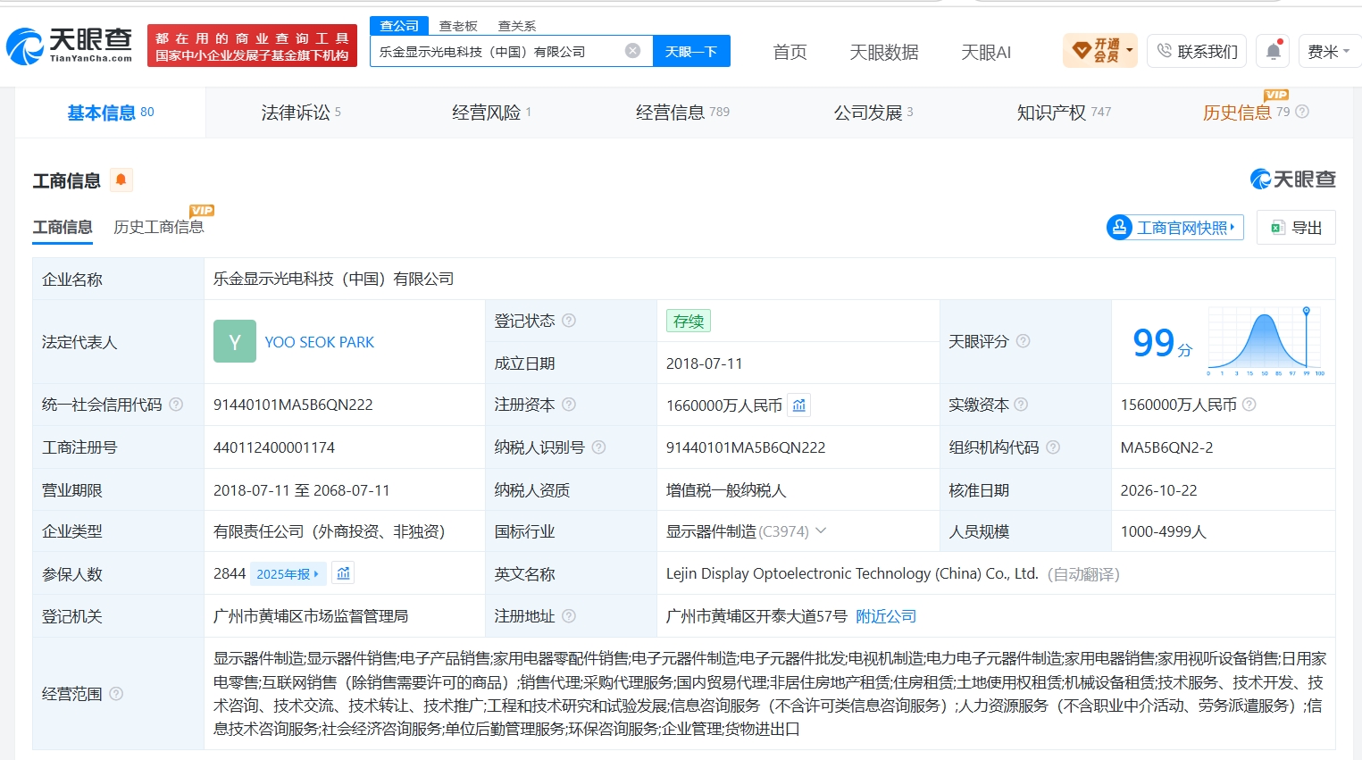Show help for 登记状态

coord(569,321)
